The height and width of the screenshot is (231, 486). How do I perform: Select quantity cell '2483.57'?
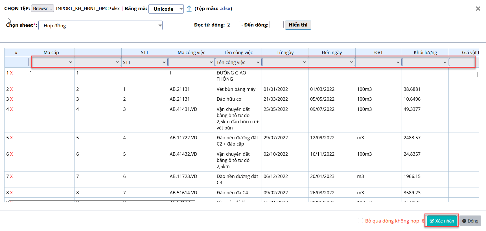(425, 141)
